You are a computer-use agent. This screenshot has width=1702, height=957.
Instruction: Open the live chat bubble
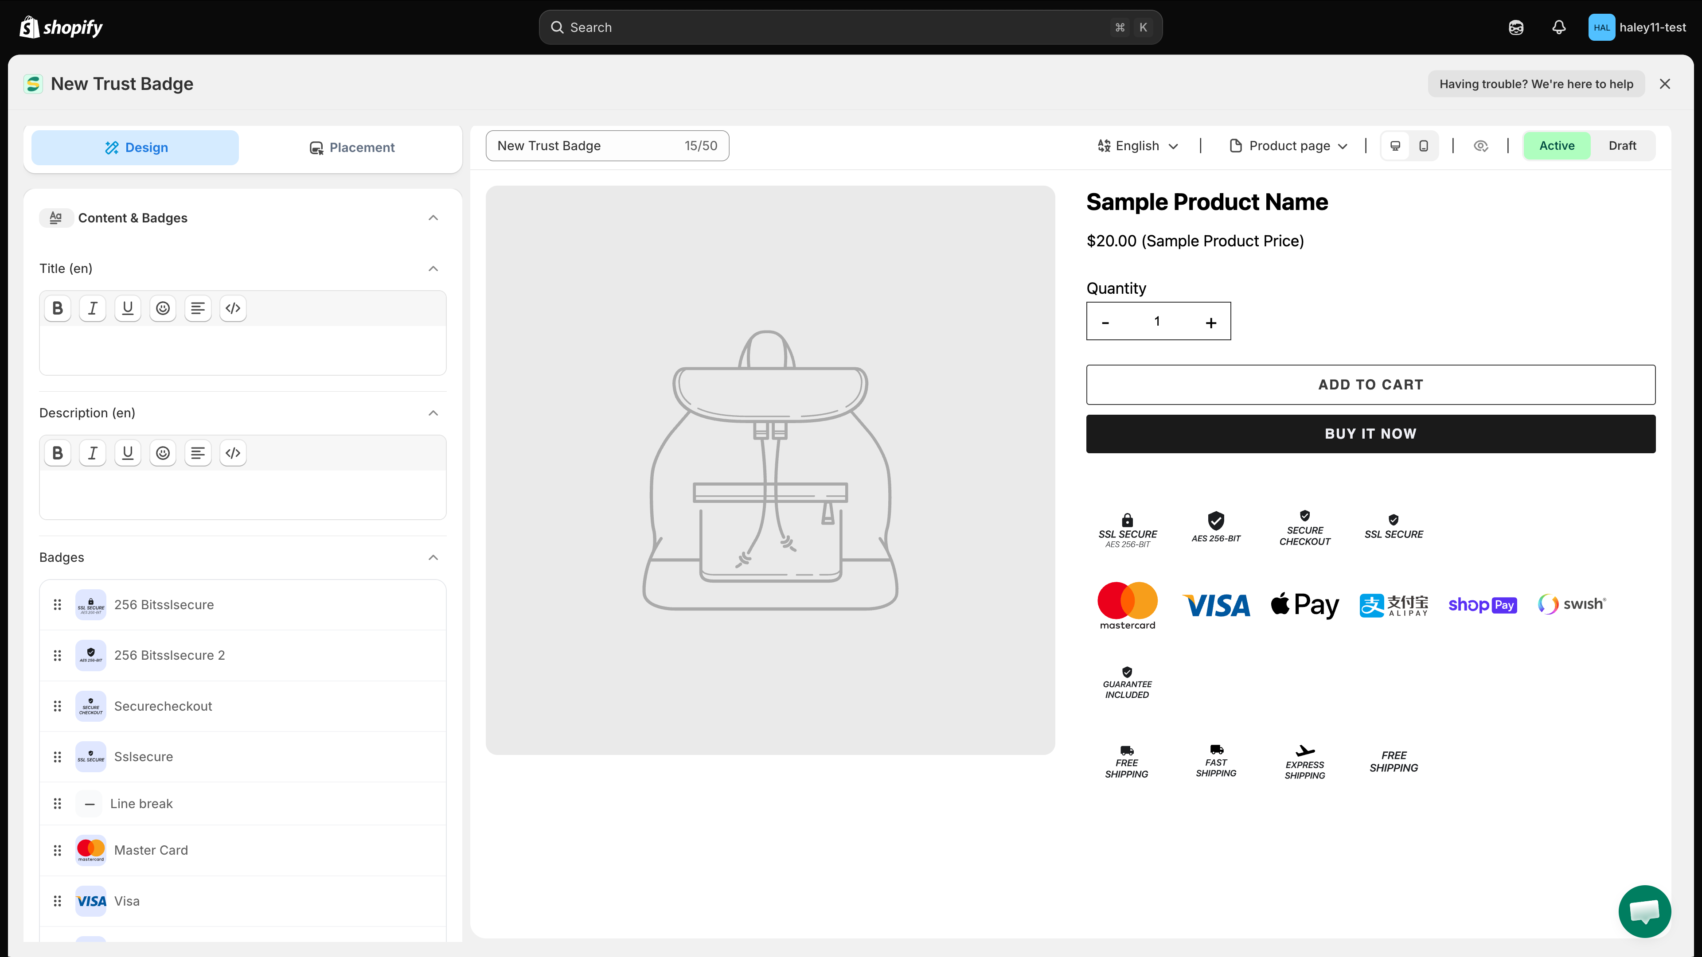(1644, 911)
